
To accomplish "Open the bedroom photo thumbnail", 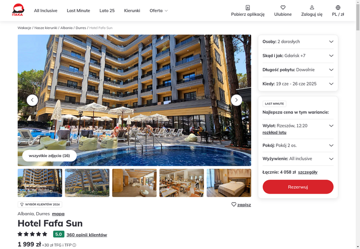I will [x=229, y=183].
